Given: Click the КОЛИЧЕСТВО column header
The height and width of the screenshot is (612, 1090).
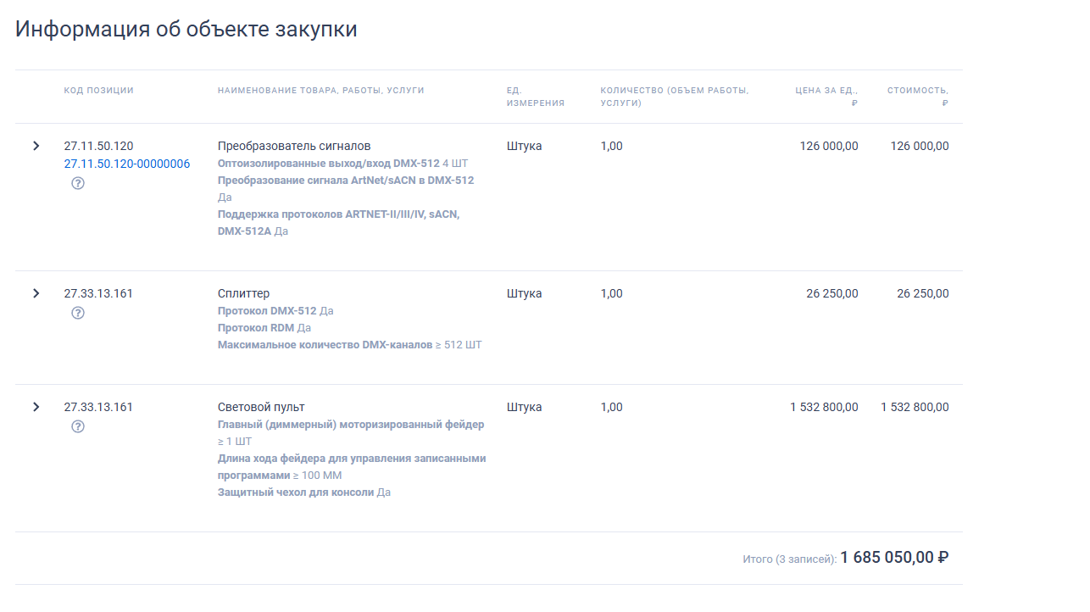Looking at the screenshot, I should (675, 97).
